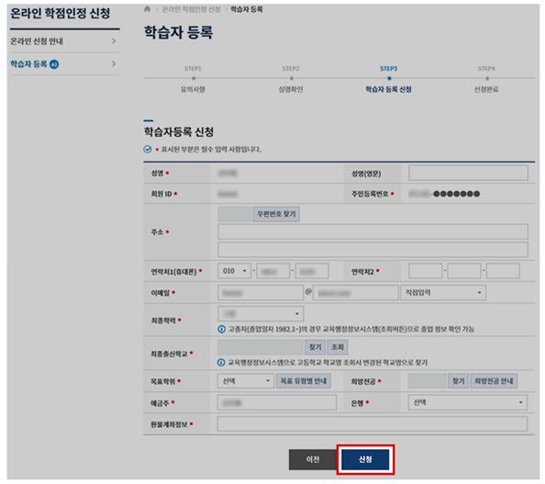Viewport: 545px width, 484px height.
Task: Click the info icon under 최종출신학교 field
Action: tap(221, 363)
